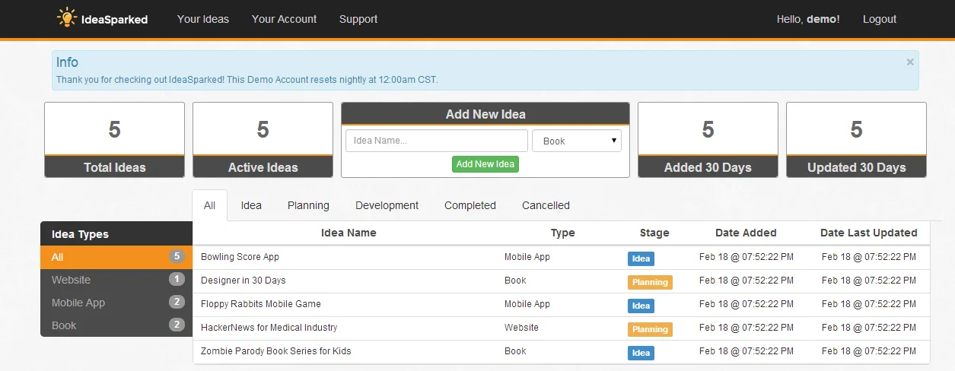Open Zombie Parody Book Series for Kids
This screenshot has height=371, width=955.
276,351
